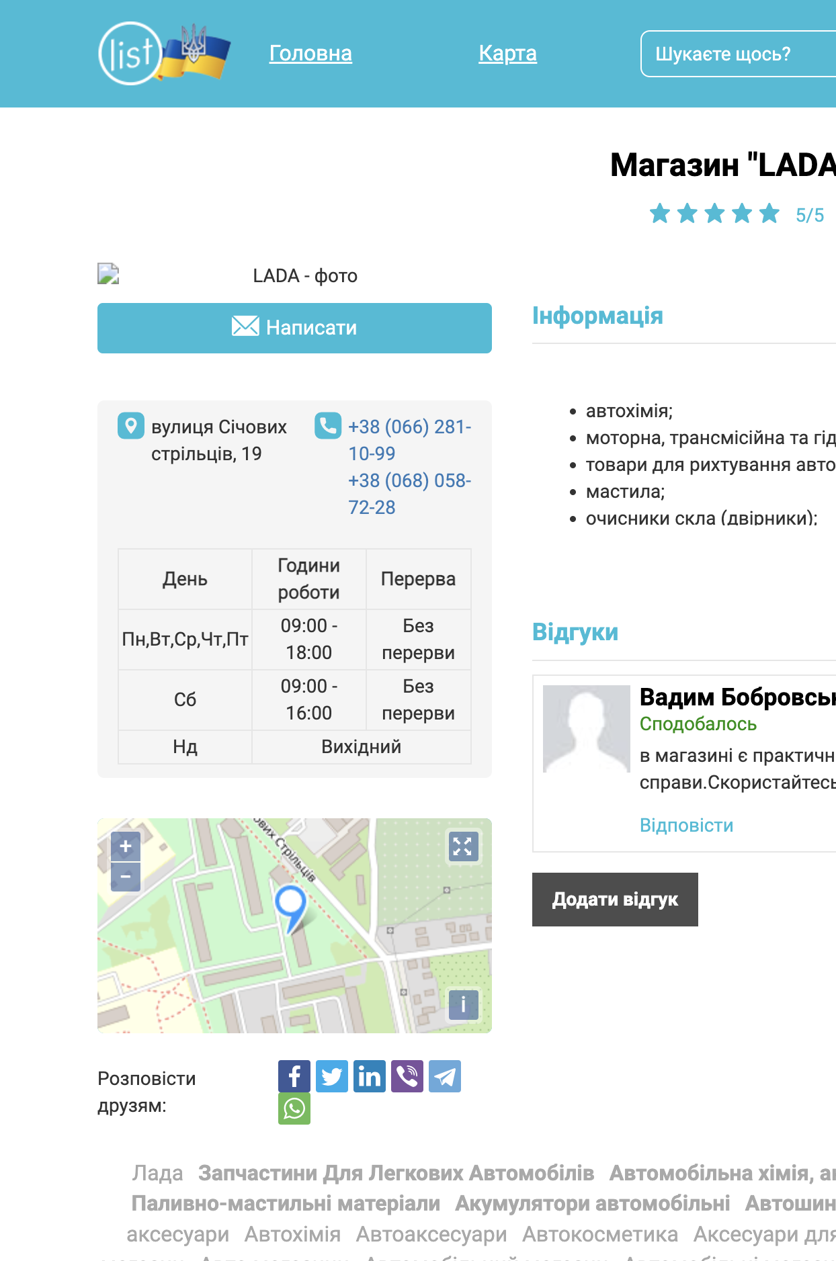
Task: Click the 5/5 rating text
Action: 810,215
